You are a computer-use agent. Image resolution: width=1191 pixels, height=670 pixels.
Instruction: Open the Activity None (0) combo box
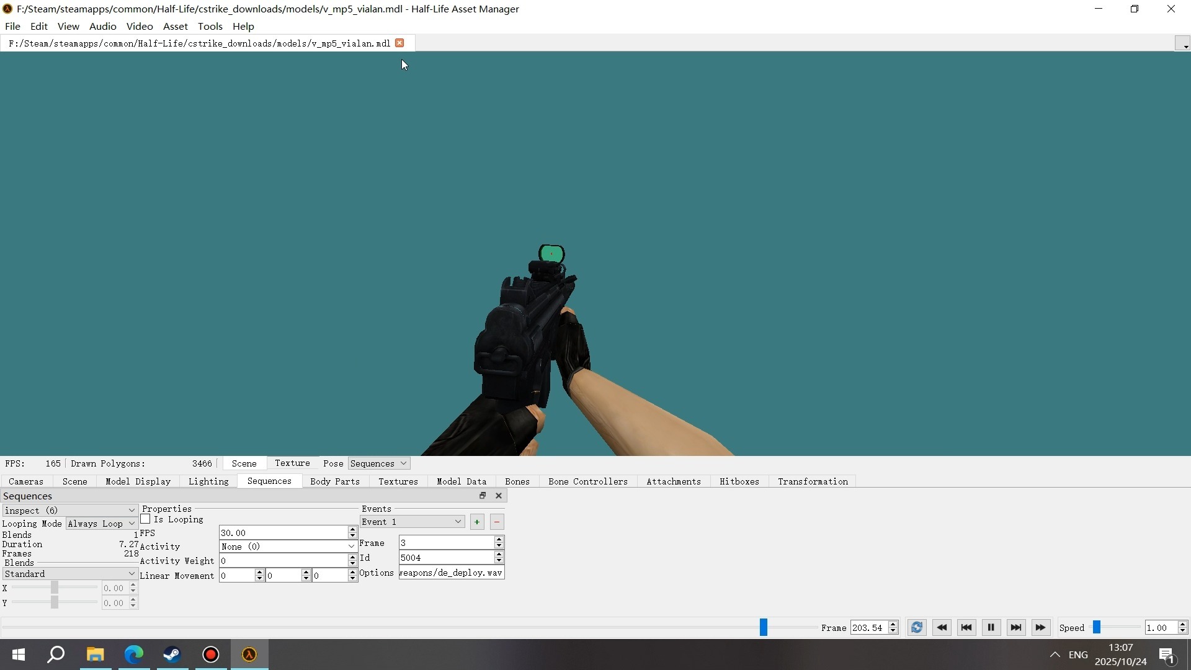tap(288, 547)
